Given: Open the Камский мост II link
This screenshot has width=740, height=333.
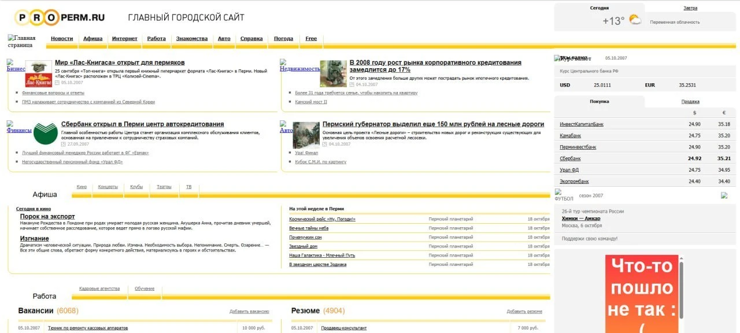Looking at the screenshot, I should point(311,102).
